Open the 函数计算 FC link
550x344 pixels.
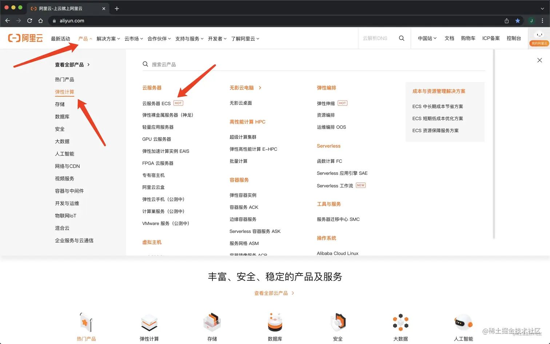[x=330, y=161]
